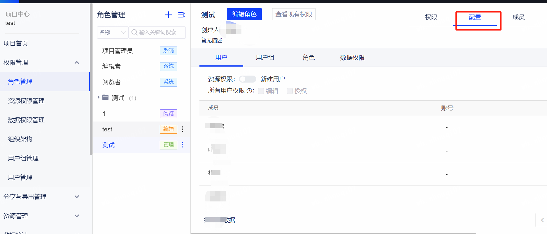547x234 pixels.
Task: Switch to the 配置 tab
Action: coord(475,17)
